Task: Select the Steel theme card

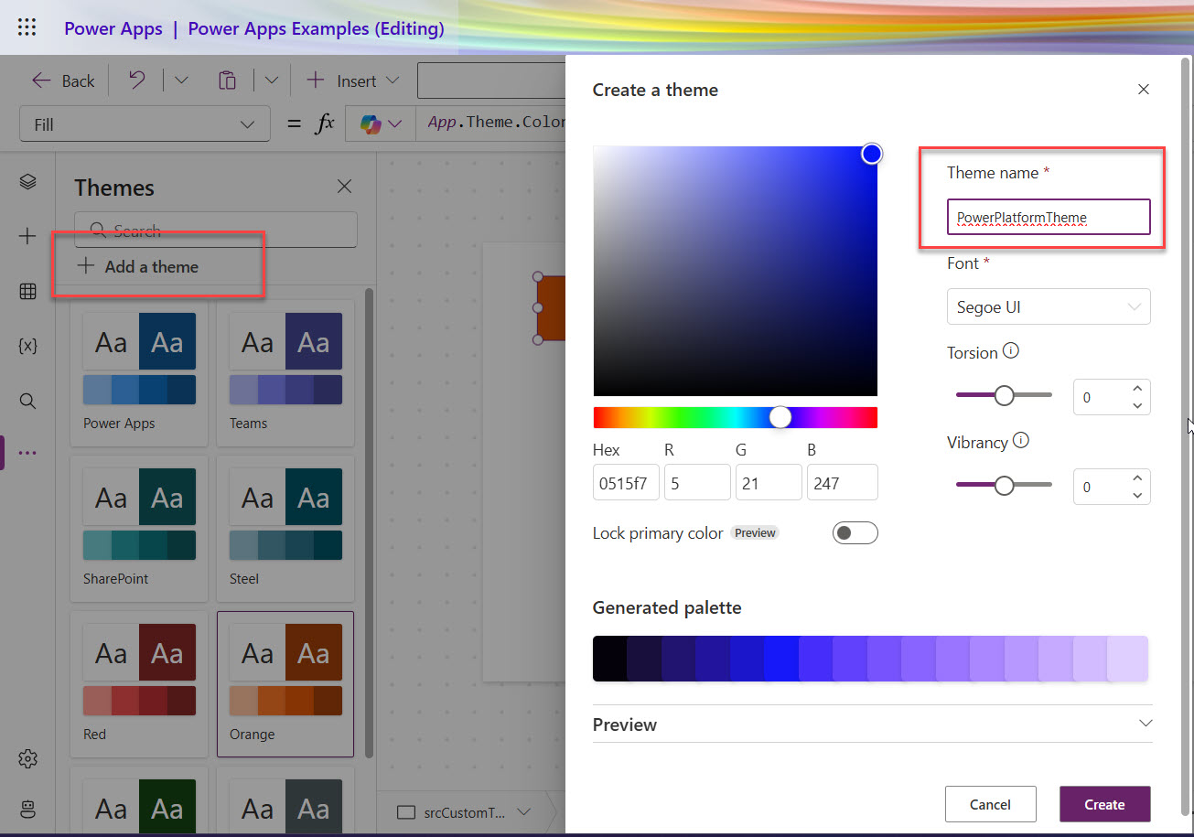Action: click(x=285, y=529)
